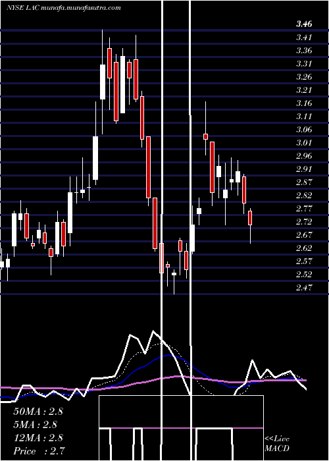Click the 2.77 price level label

click(304, 209)
